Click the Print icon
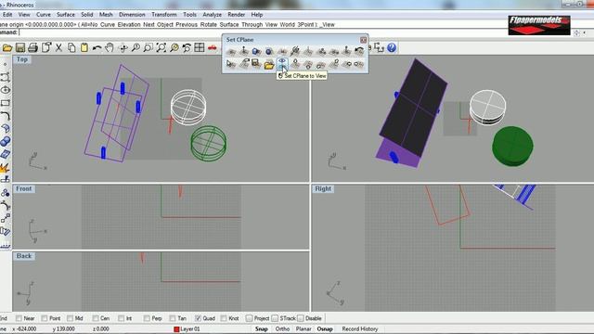 point(33,47)
